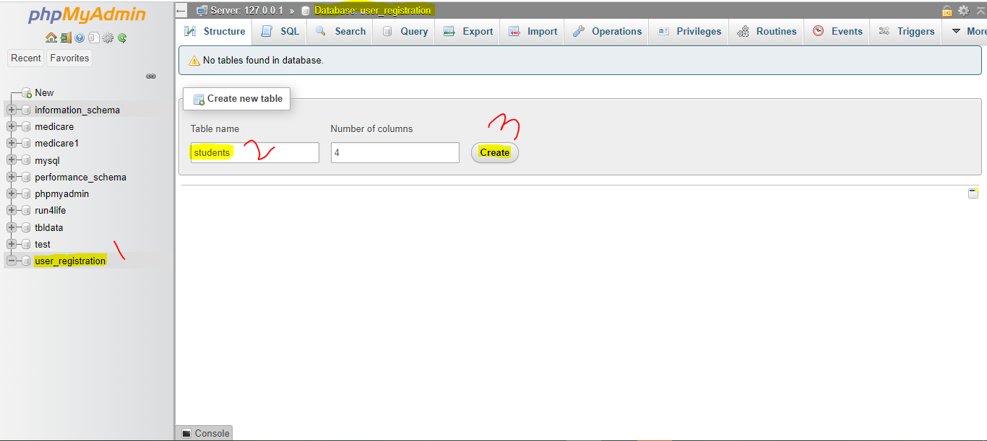Screen dimensions: 987x441
Task: Open the More tabs dropdown
Action: pyautogui.click(x=967, y=31)
